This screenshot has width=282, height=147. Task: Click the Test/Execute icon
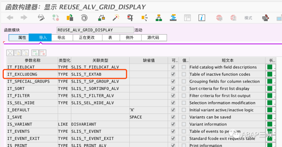point(130,18)
